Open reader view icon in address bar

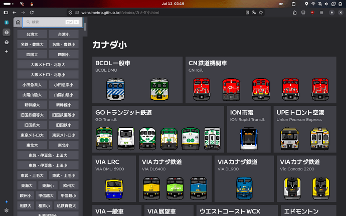[247, 13]
